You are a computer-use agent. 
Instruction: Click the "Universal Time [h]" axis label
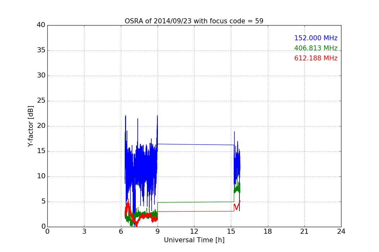pyautogui.click(x=194, y=240)
